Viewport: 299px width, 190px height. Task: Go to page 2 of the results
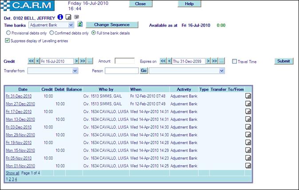[x=10, y=179]
